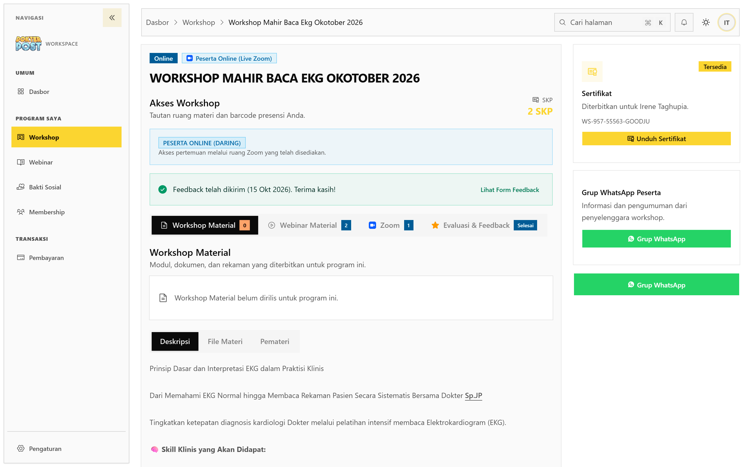Select the Deskripsi tab

[175, 341]
